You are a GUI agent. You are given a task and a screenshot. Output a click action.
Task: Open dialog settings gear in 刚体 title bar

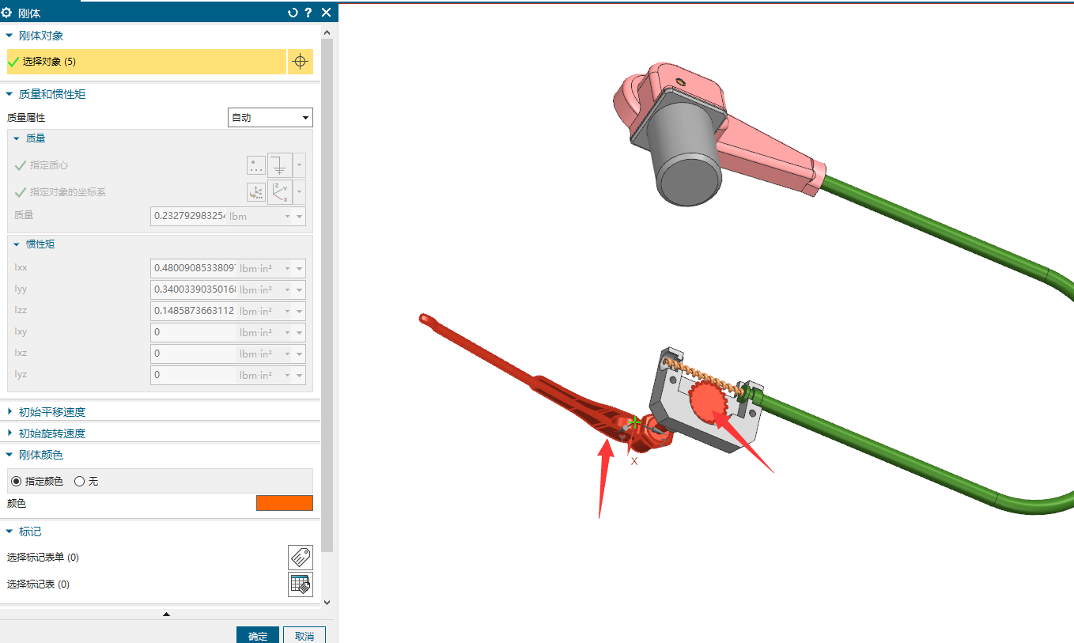point(7,13)
